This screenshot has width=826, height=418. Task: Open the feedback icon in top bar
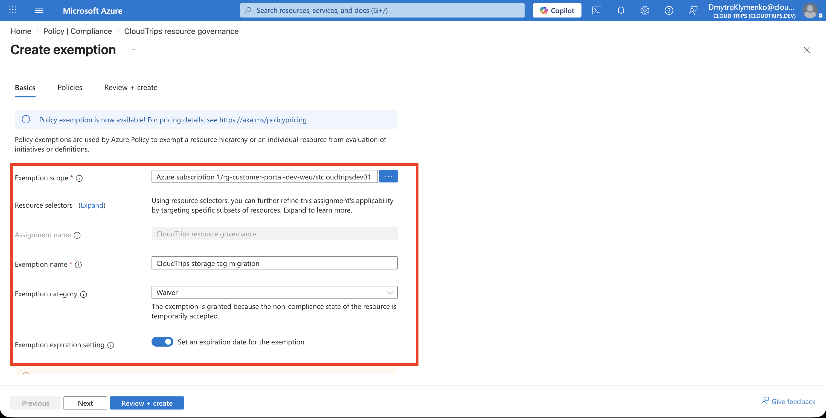[693, 10]
